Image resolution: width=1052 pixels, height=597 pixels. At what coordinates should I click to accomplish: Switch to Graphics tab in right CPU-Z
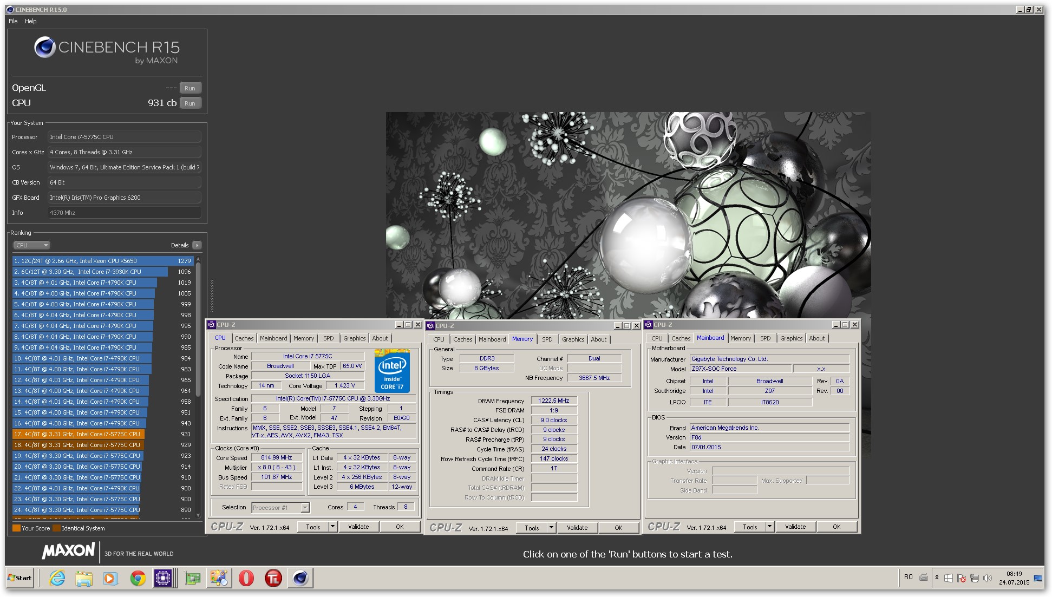791,338
